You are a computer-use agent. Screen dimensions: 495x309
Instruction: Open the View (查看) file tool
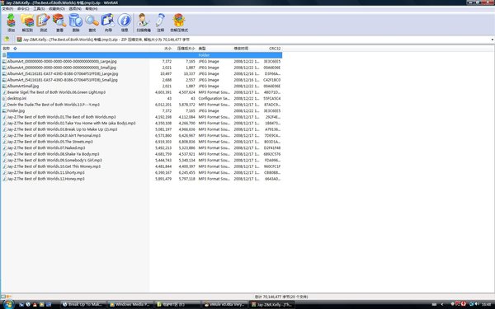pyautogui.click(x=59, y=23)
